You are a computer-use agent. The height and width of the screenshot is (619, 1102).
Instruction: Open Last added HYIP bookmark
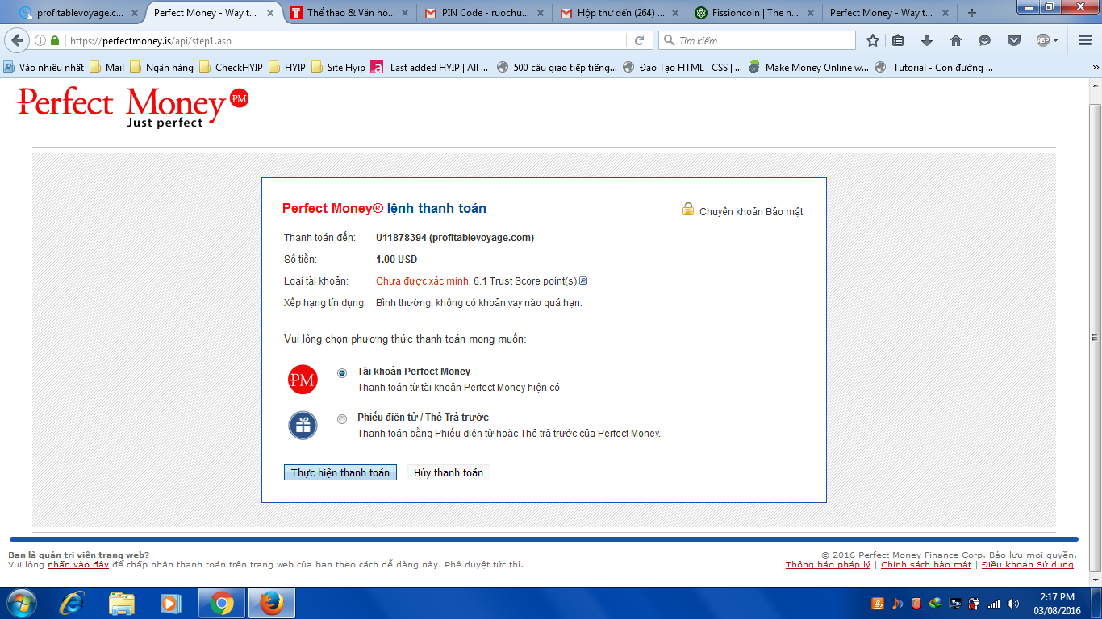tap(430, 68)
